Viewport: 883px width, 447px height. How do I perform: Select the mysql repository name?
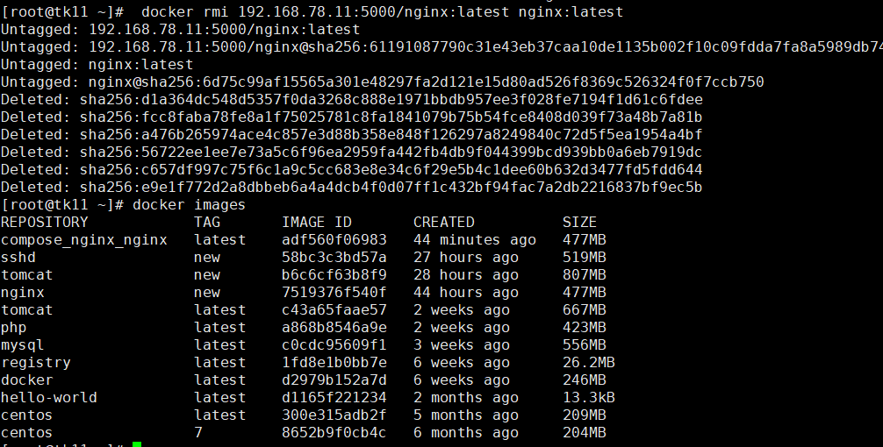pyautogui.click(x=23, y=345)
